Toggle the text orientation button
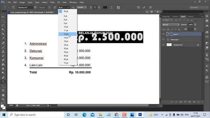Screen dimensions: 210x118 [13, 7]
